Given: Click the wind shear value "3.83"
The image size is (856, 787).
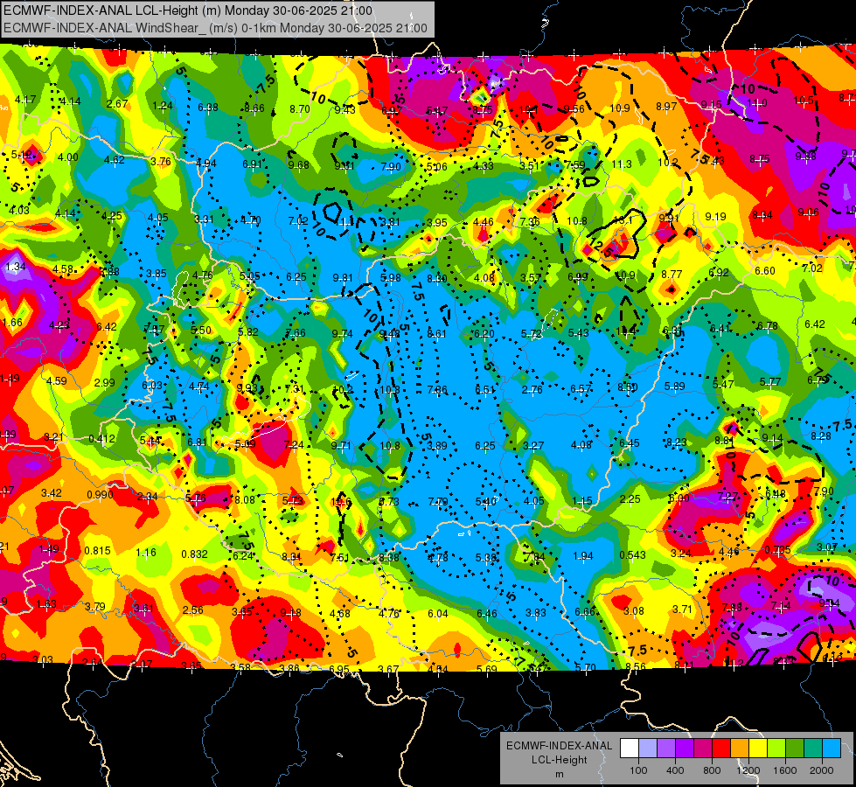Looking at the screenshot, I should click(x=535, y=613).
